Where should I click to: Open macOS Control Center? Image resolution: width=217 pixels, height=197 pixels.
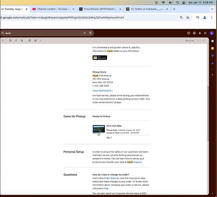[x=184, y=2]
